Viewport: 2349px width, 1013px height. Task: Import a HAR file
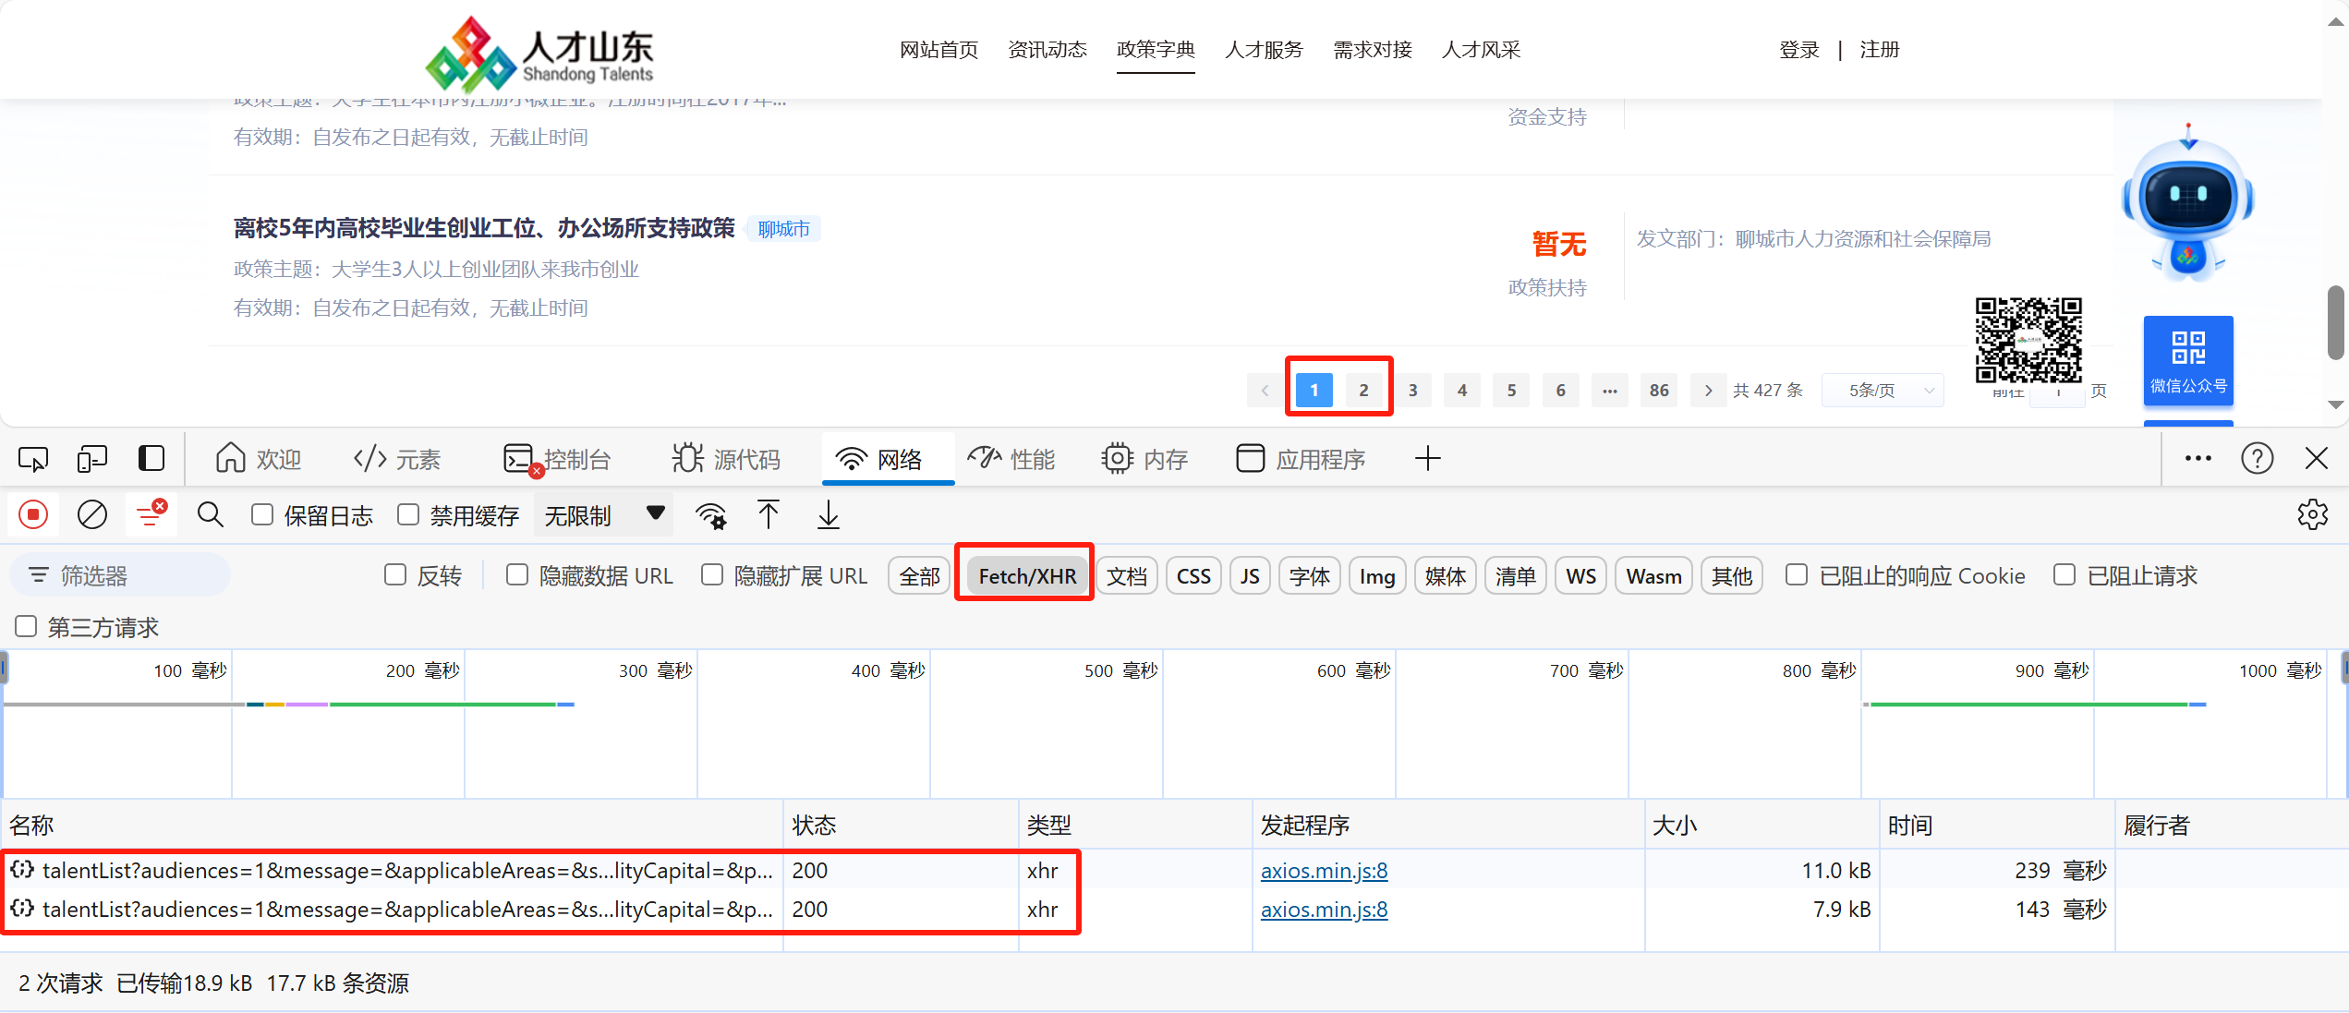pyautogui.click(x=768, y=514)
